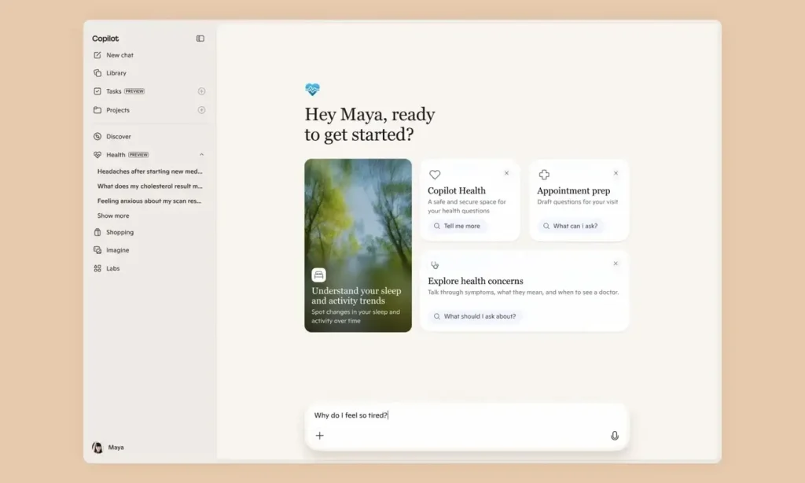Open 'What does my cholesterol result m...' chat
The width and height of the screenshot is (805, 483).
pyautogui.click(x=150, y=186)
